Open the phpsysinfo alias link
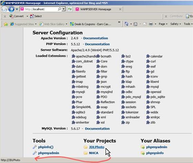The width and height of the screenshot is (193, 163). pyautogui.click(x=155, y=153)
